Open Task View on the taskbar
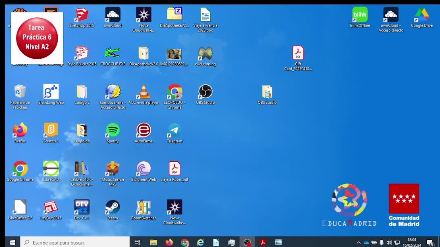 (x=137, y=243)
